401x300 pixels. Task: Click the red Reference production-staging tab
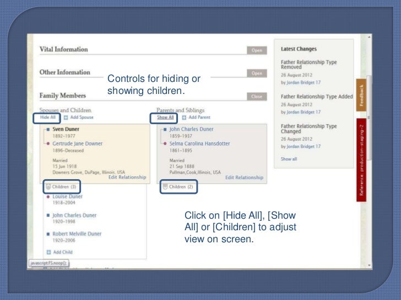[361, 160]
